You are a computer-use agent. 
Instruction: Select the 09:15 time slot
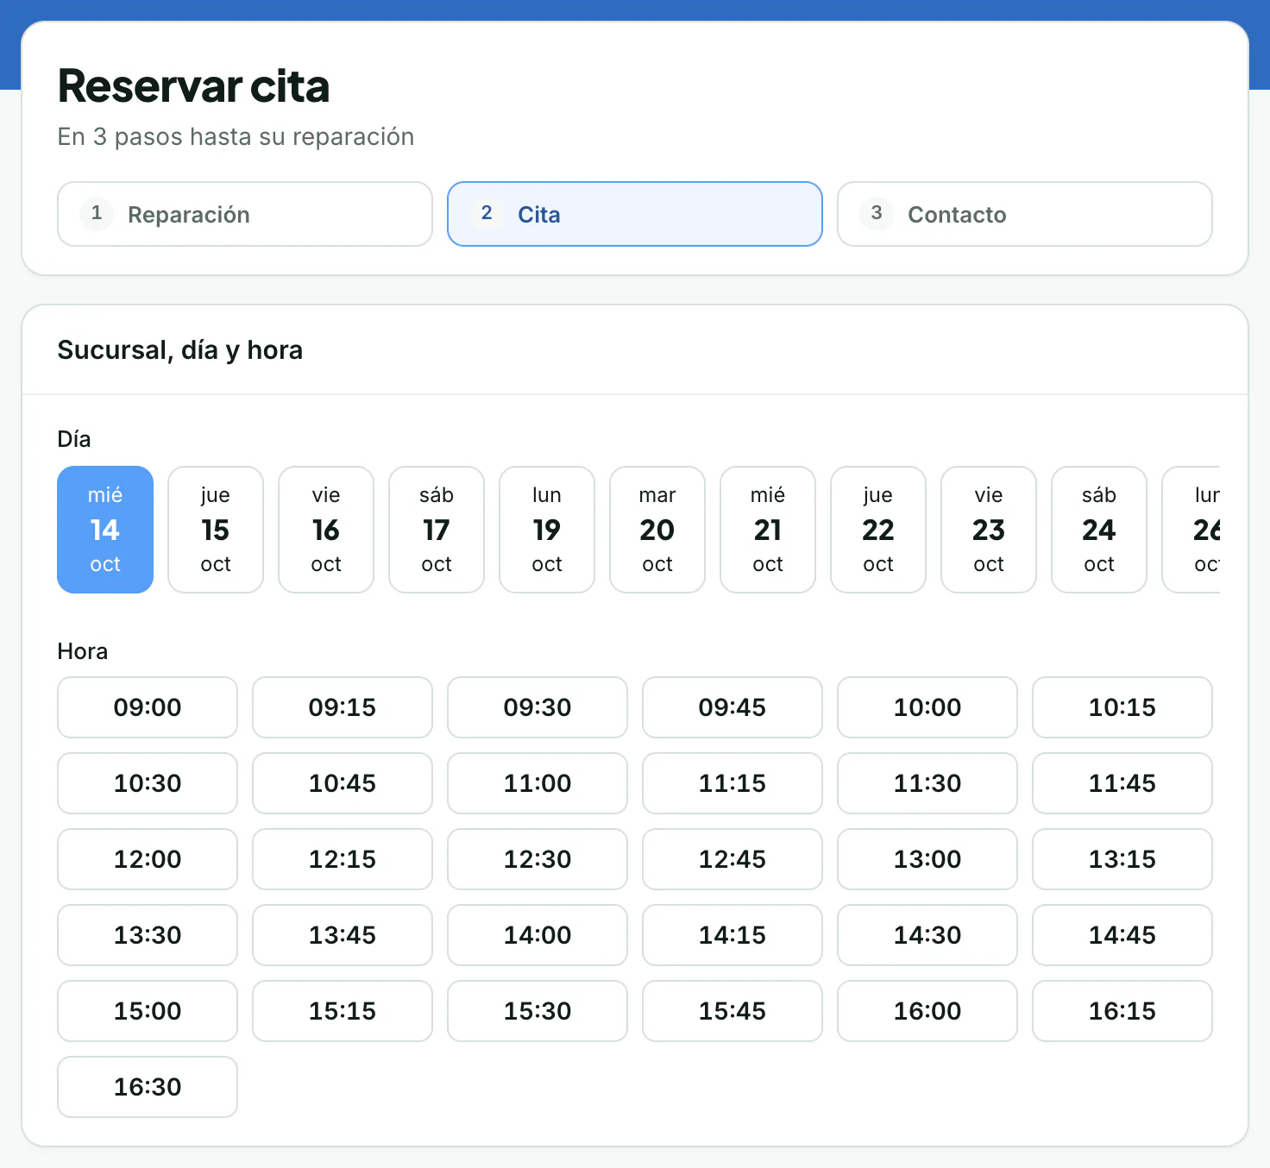pyautogui.click(x=343, y=707)
